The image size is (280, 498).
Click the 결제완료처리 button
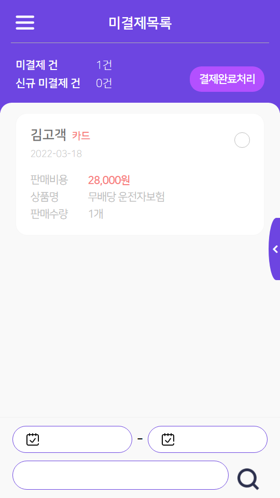coord(227,79)
